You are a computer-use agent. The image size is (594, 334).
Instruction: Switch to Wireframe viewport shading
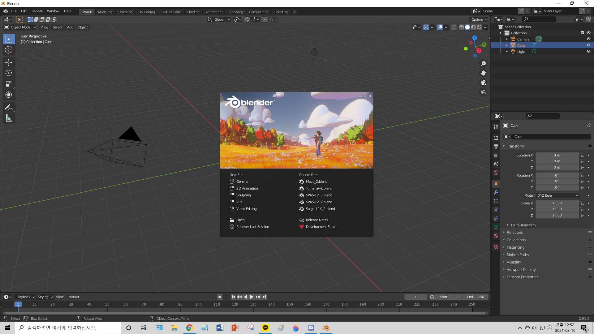(461, 28)
